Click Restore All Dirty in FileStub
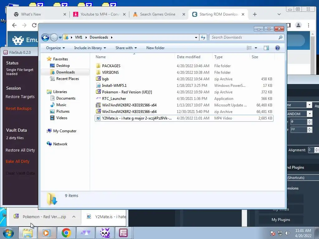 [20, 150]
